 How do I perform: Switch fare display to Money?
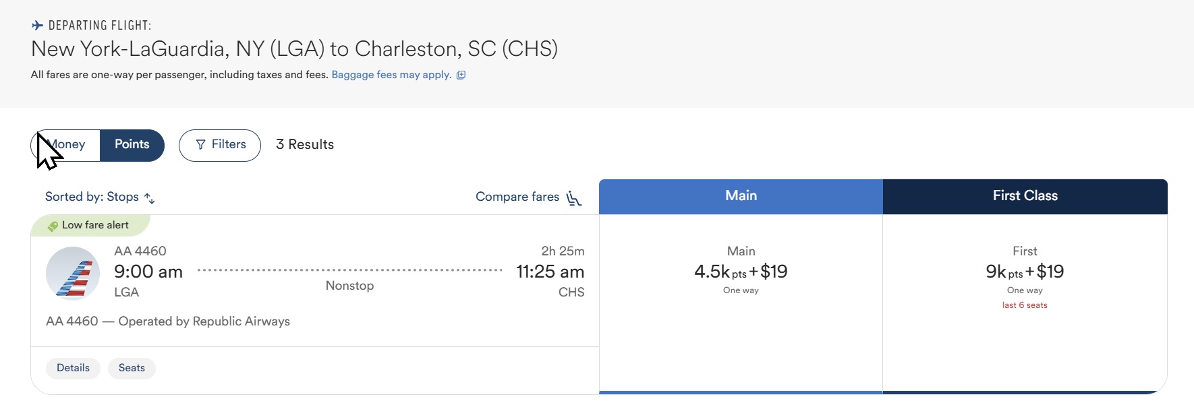(67, 145)
